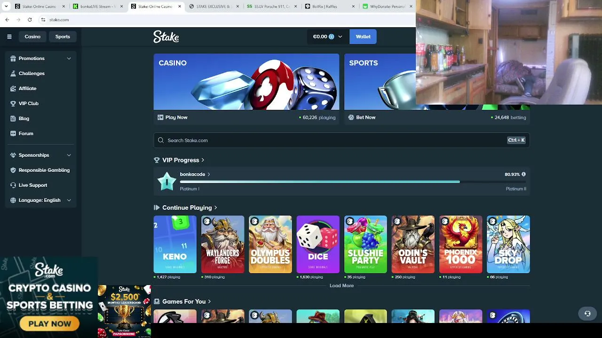602x338 pixels.
Task: Switch to the bonkaLIVE Stream browser tab
Action: tap(97, 7)
